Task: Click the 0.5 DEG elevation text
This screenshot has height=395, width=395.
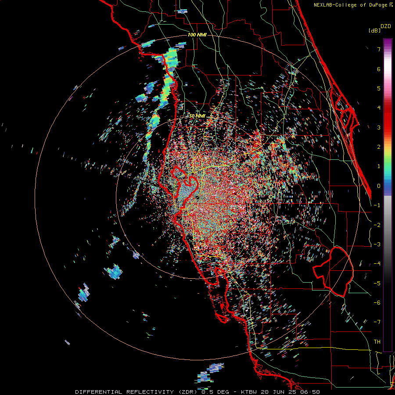Action: tap(215, 392)
